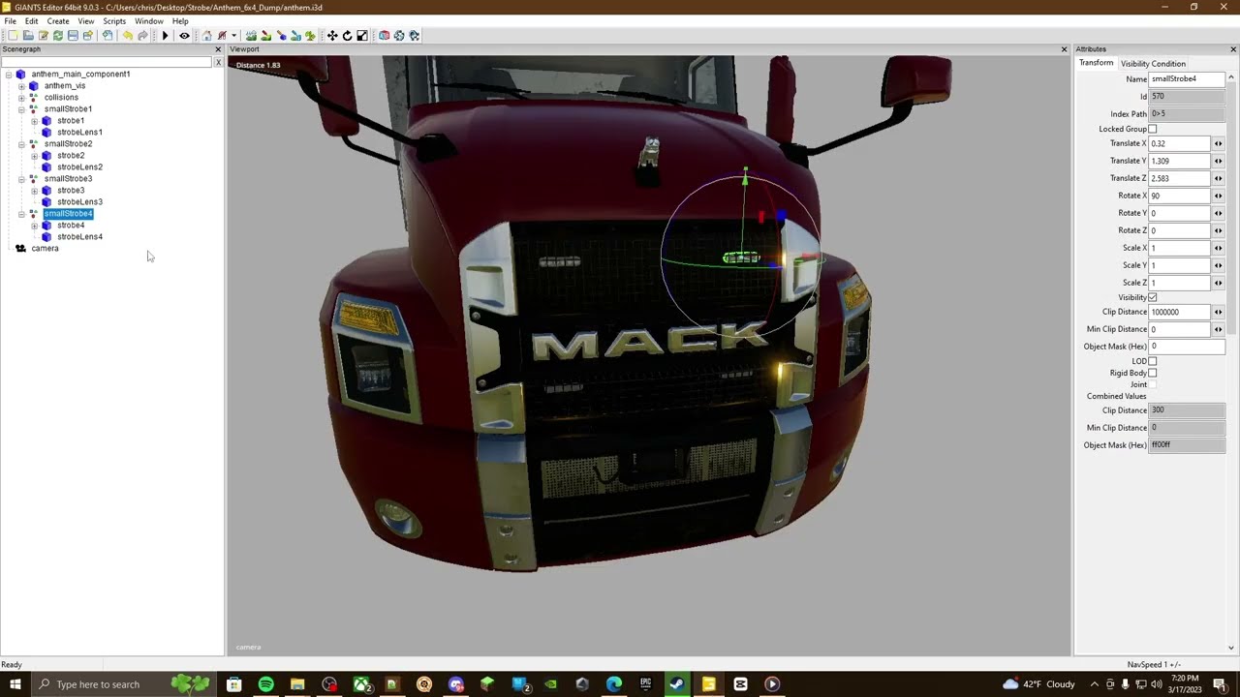This screenshot has width=1240, height=697.
Task: Expand the anthem_vis tree node
Action: 21,86
